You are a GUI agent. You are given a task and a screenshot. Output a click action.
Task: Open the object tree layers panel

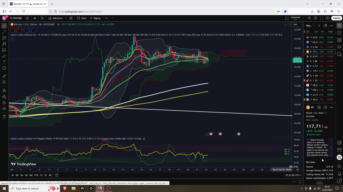[339, 47]
